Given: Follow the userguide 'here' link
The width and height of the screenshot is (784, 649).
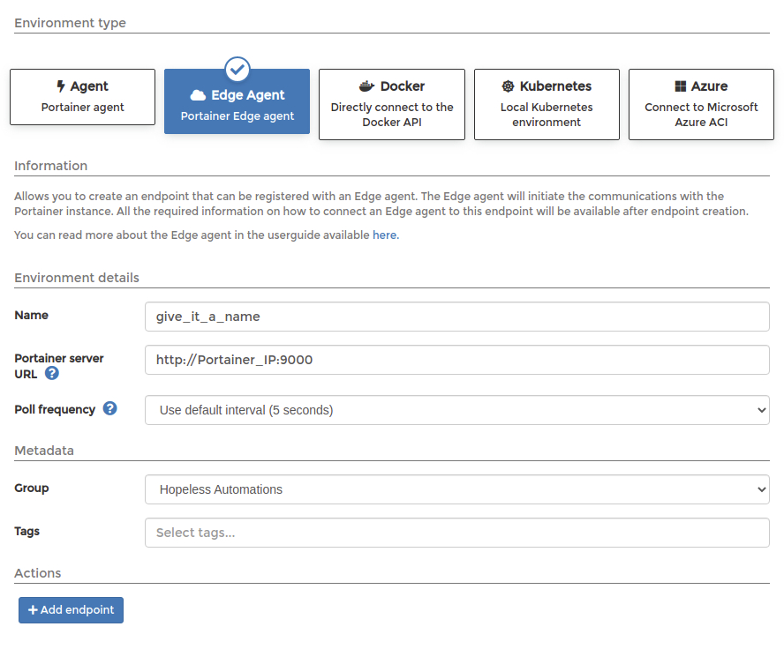Looking at the screenshot, I should (x=386, y=235).
